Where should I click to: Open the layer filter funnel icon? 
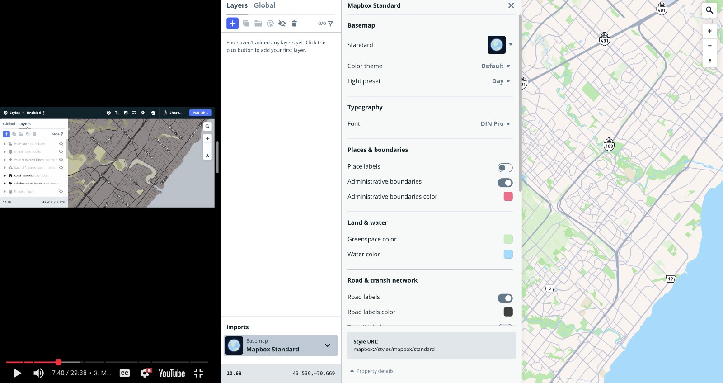click(x=330, y=24)
